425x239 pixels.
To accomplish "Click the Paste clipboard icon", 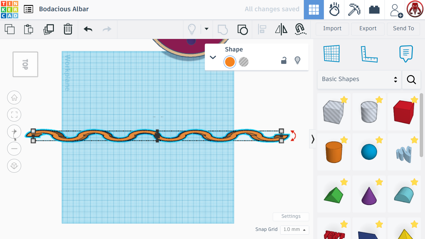I will 29,29.
